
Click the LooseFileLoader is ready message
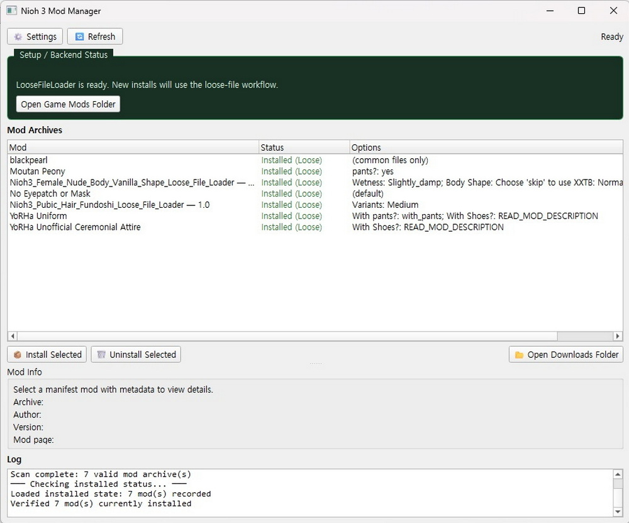pos(147,85)
